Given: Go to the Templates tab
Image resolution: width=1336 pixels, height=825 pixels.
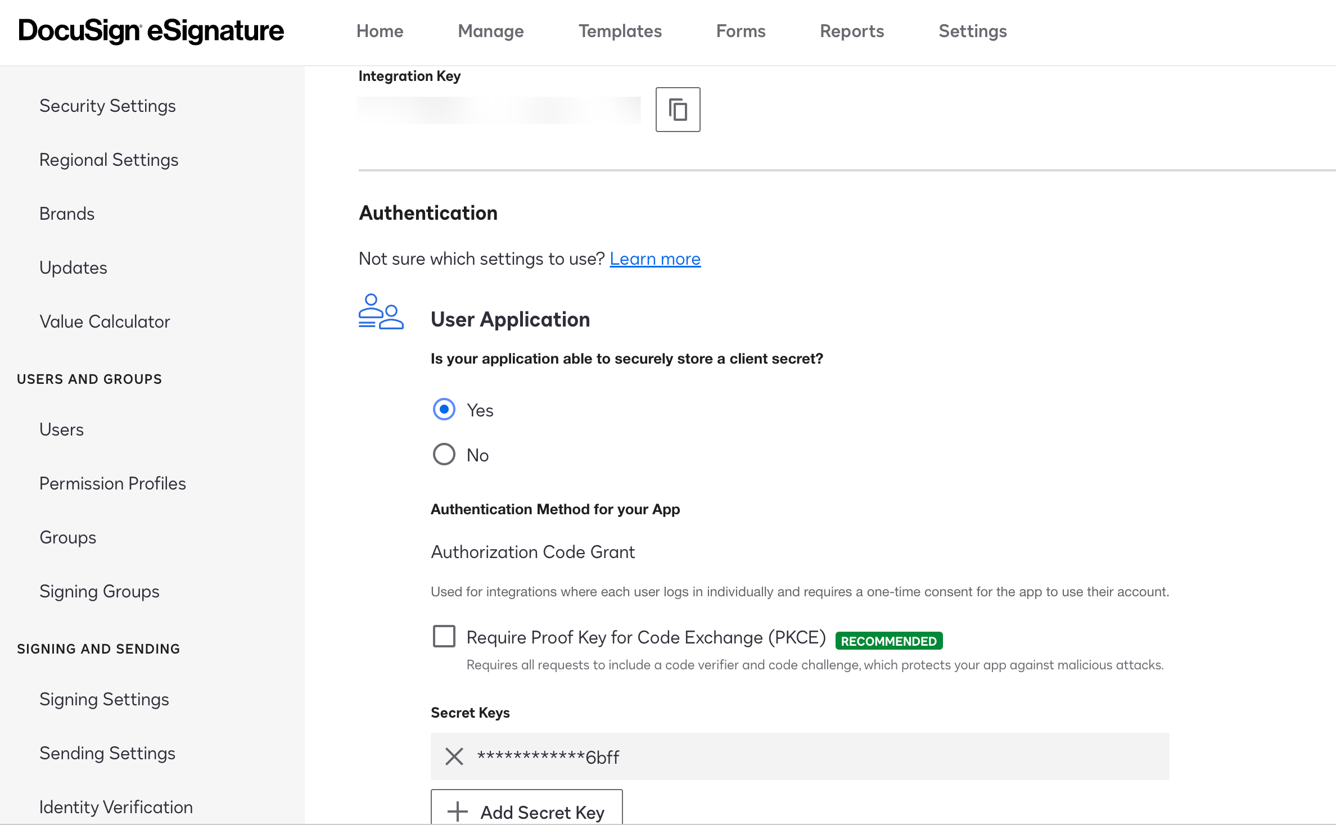Looking at the screenshot, I should coord(620,31).
